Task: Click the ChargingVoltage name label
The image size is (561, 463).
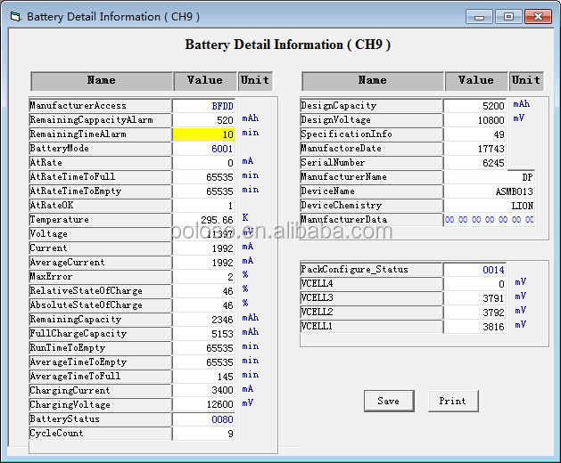Action: (100, 405)
